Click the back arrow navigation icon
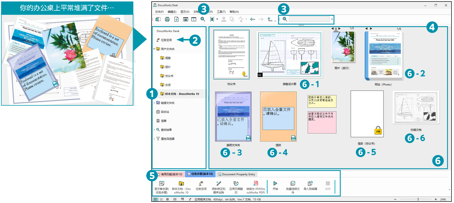The width and height of the screenshot is (454, 203). [252, 19]
